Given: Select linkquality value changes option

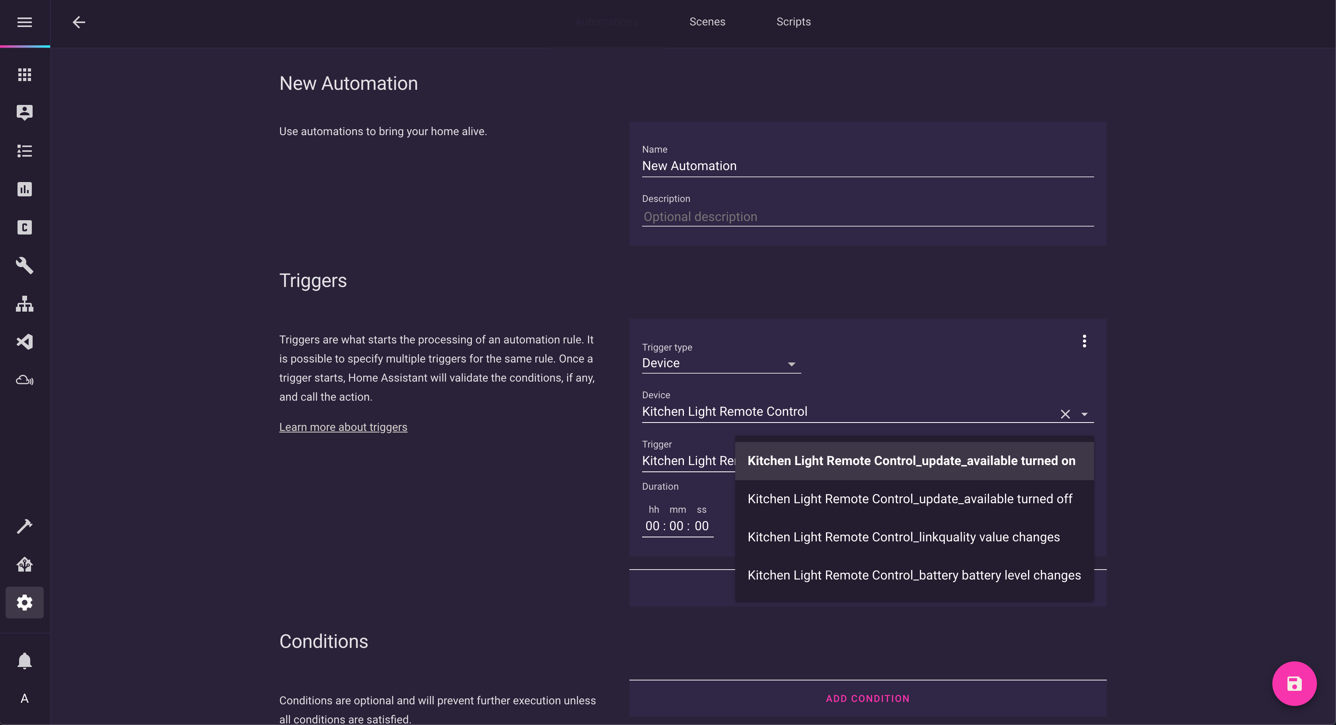Looking at the screenshot, I should click(x=914, y=537).
